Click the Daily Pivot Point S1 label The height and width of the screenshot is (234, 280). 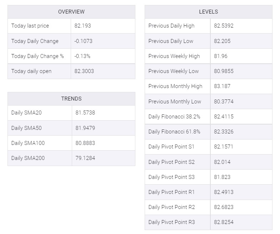[x=171, y=147]
